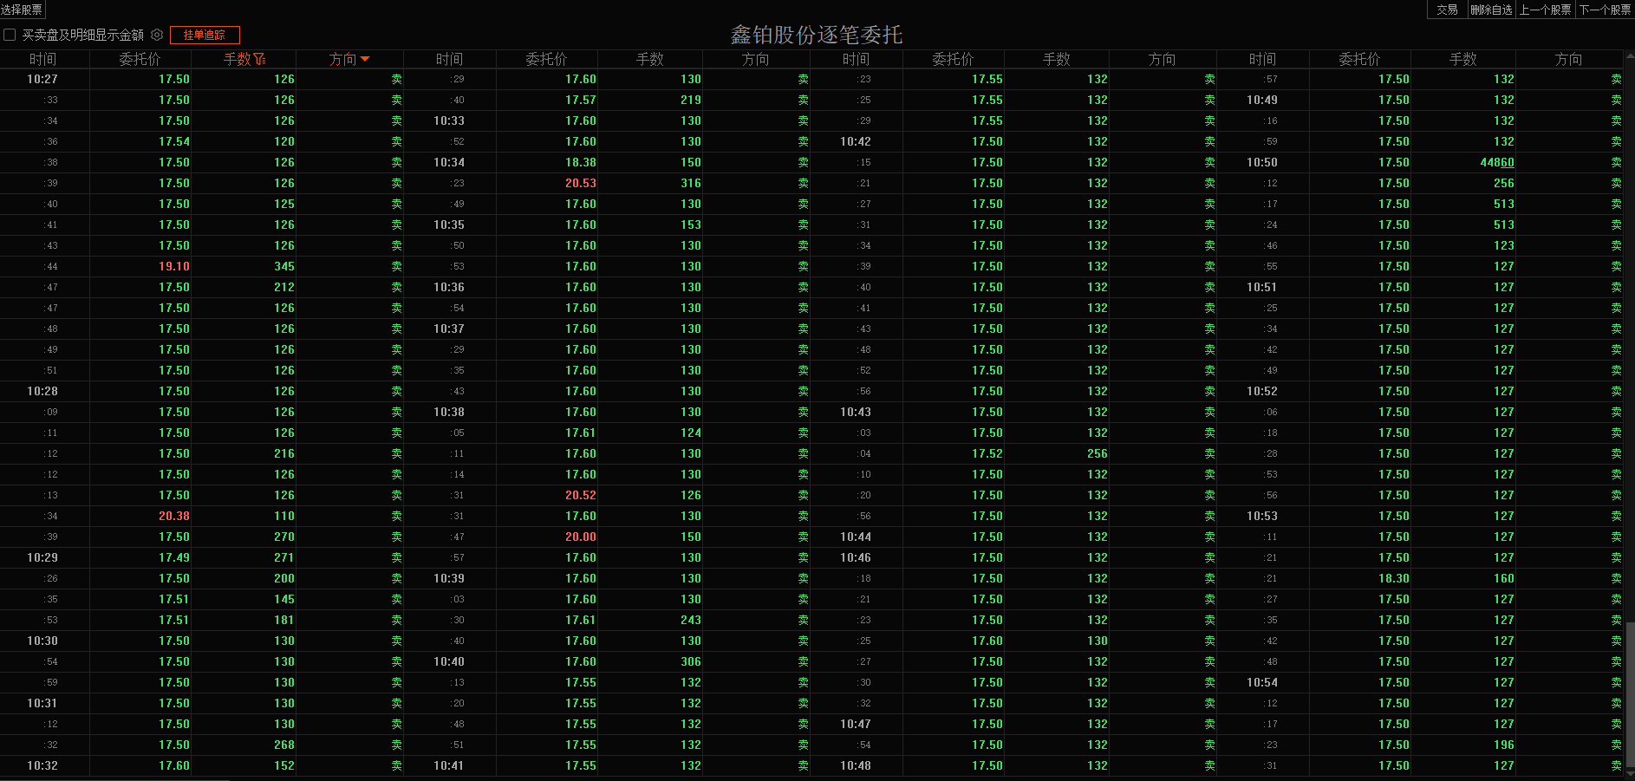Select the 17.49 price cell
Image resolution: width=1635 pixels, height=781 pixels.
pos(174,557)
